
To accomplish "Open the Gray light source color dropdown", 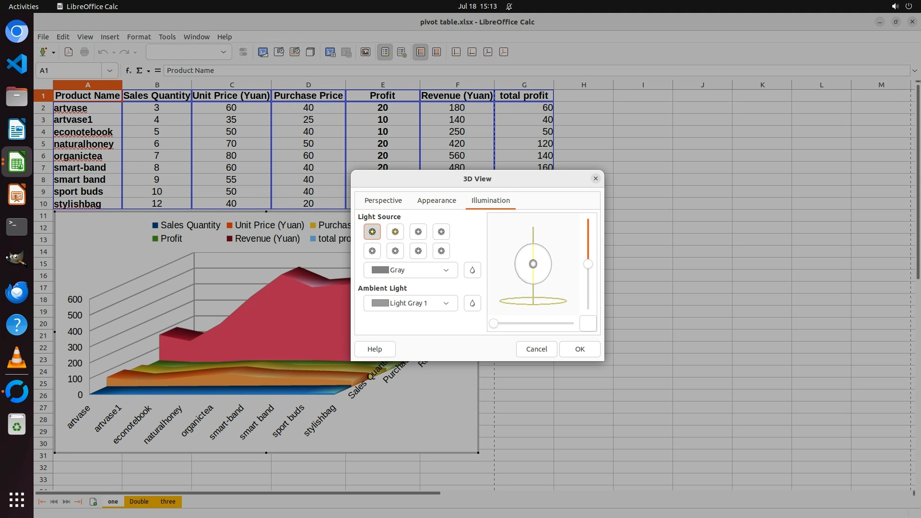I will [410, 270].
